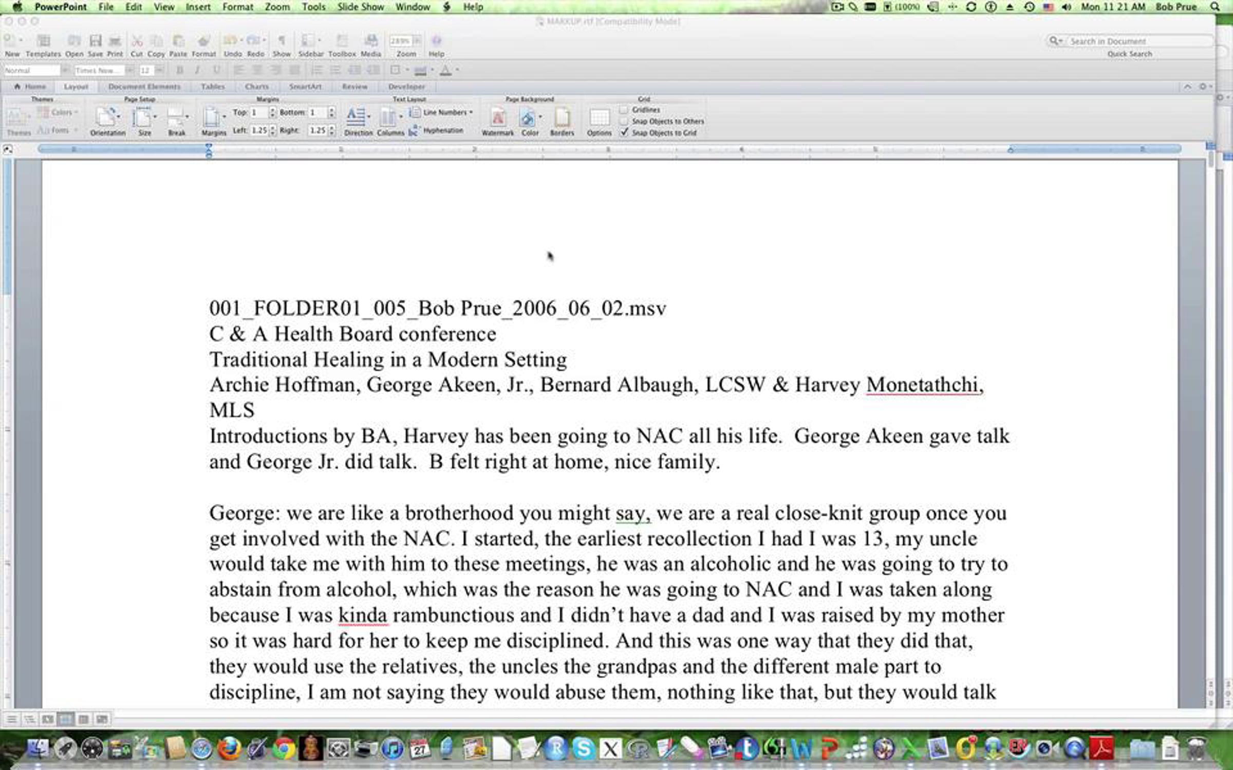Click the Hyphenation icon
Image resolution: width=1233 pixels, height=770 pixels.
pyautogui.click(x=414, y=131)
